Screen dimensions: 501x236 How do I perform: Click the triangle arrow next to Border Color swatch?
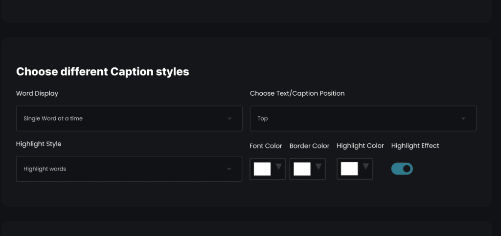coord(319,167)
